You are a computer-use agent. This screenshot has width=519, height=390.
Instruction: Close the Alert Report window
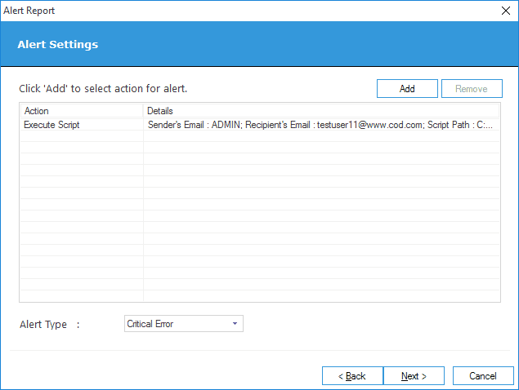506,11
